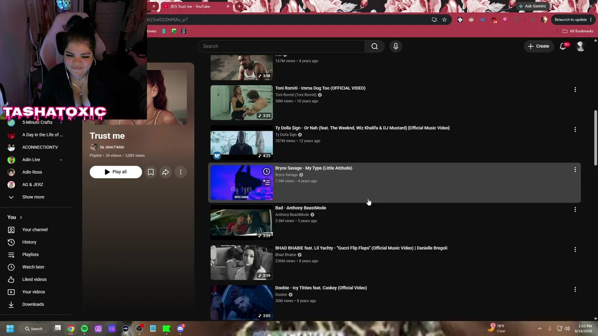The height and width of the screenshot is (336, 598).
Task: Open action menu for BHAD BHABIE video
Action: tap(575, 250)
